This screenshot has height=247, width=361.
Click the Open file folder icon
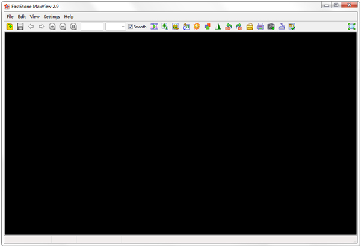click(x=10, y=27)
